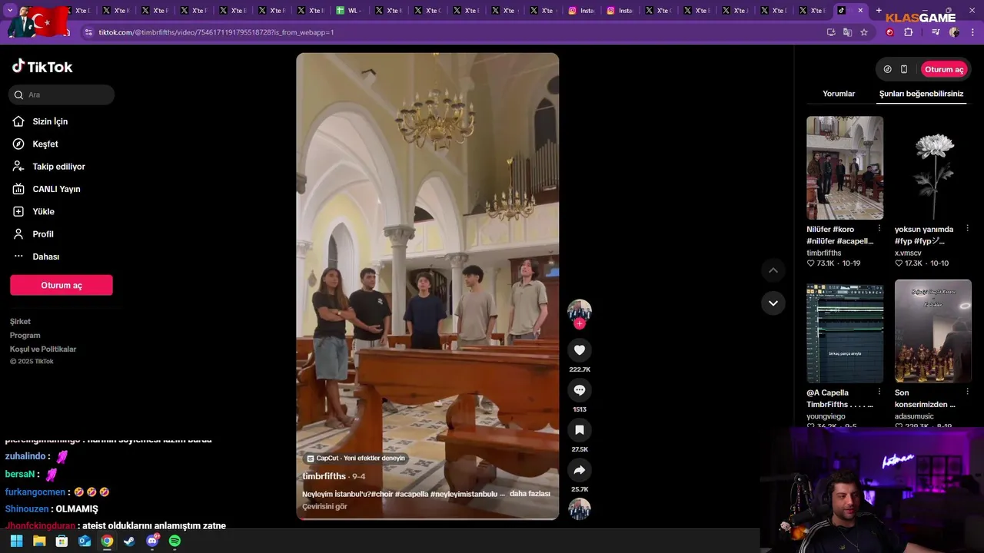Go to the next video with the down arrow
The image size is (984, 553).
tap(773, 303)
